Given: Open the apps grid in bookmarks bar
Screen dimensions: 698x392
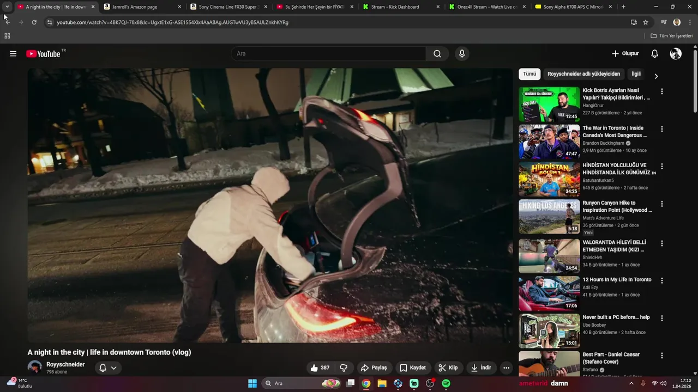Looking at the screenshot, I should click(x=7, y=36).
